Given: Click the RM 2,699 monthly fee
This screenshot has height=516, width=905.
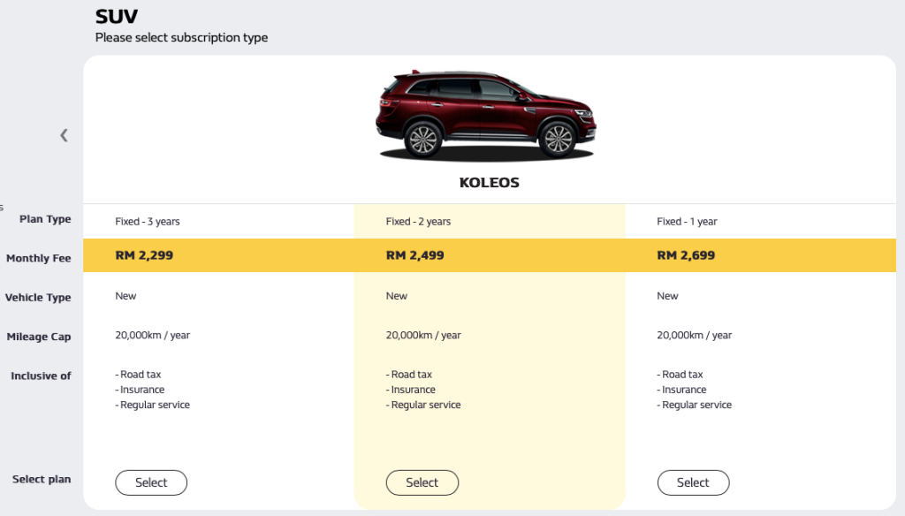Looking at the screenshot, I should click(x=686, y=255).
